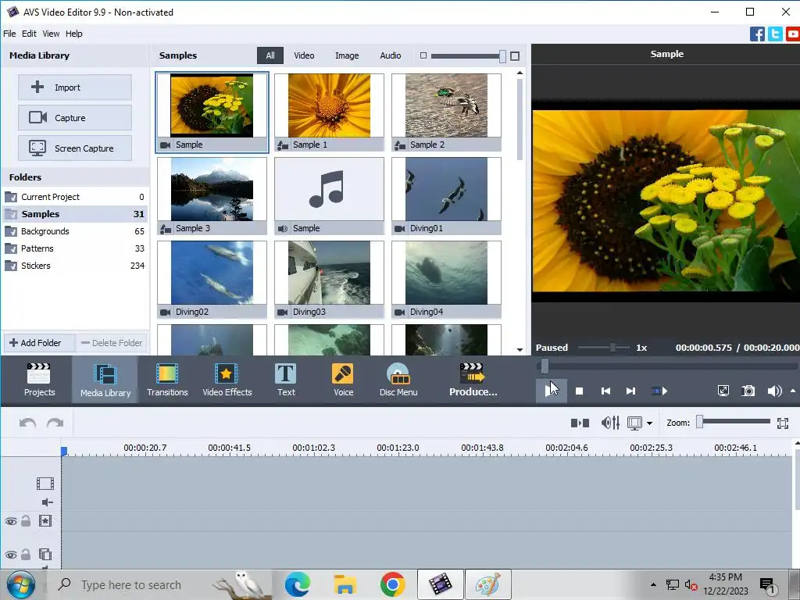Select large thumbnail size icon
The width and height of the screenshot is (800, 600).
[515, 56]
